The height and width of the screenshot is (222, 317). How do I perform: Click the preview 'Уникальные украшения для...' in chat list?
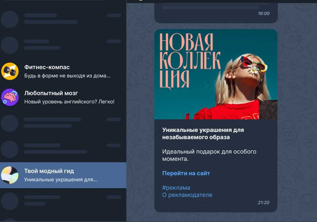(61, 180)
